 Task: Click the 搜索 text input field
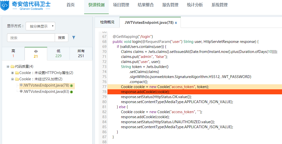[31, 38]
